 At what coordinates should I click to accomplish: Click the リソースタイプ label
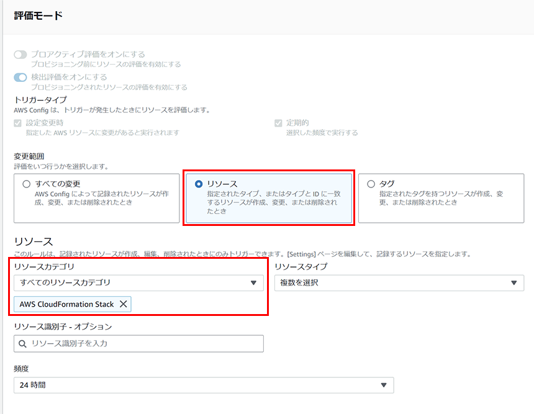click(301, 266)
